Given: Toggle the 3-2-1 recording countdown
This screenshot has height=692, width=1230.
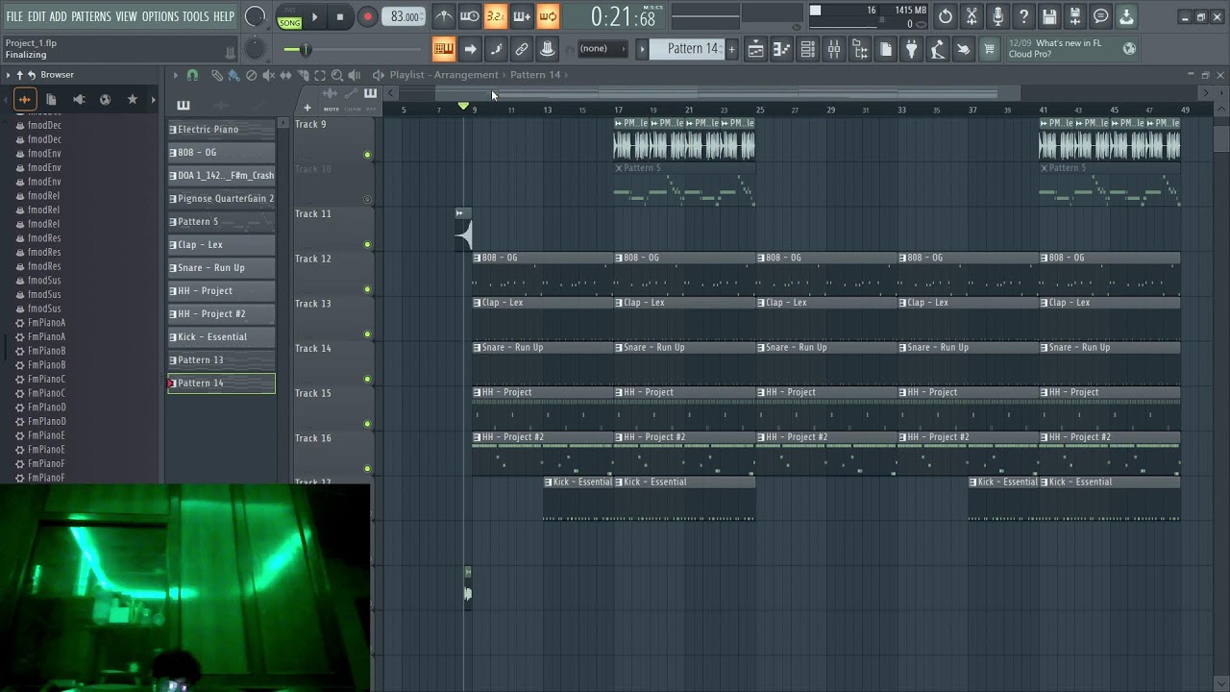Looking at the screenshot, I should [x=496, y=16].
